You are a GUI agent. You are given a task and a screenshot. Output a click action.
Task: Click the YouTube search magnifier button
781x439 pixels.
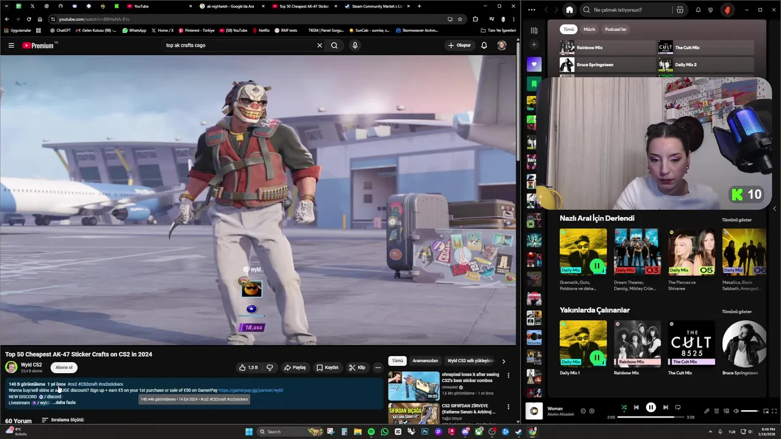point(334,45)
